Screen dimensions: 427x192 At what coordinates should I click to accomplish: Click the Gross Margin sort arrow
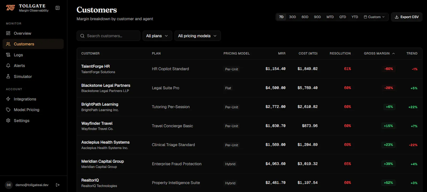point(393,54)
